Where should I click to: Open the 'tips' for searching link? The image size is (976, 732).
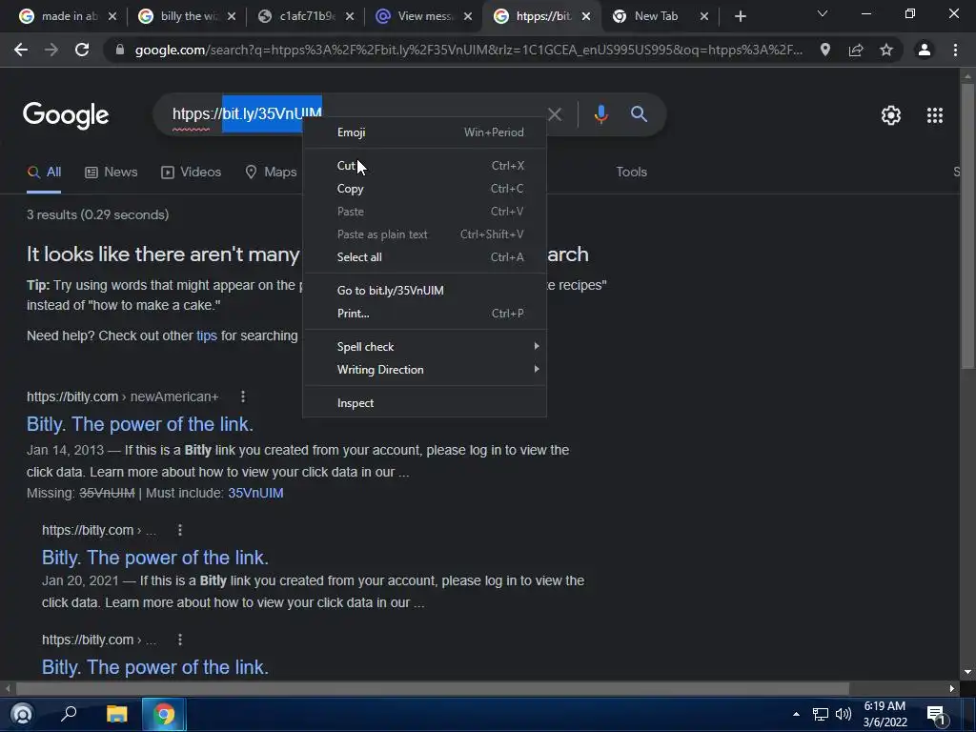coord(207,335)
